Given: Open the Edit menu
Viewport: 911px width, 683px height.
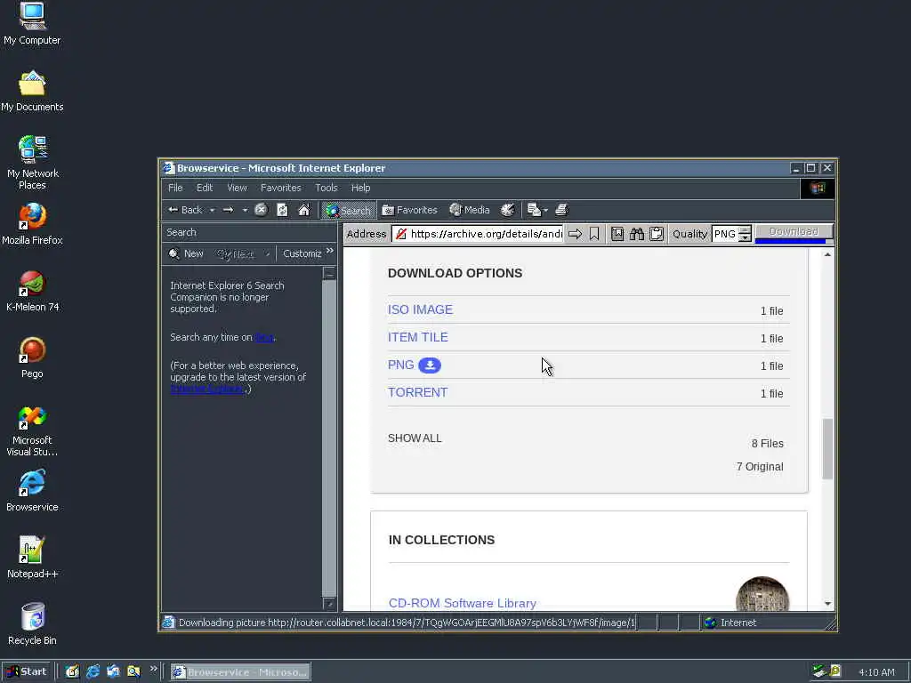Looking at the screenshot, I should (205, 188).
